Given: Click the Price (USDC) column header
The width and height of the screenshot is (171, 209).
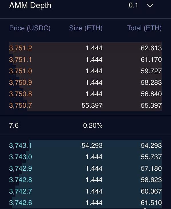Looking at the screenshot, I should coord(30,28).
